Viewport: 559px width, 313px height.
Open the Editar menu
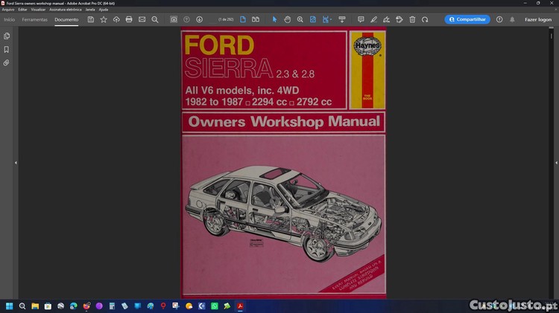[x=22, y=10]
